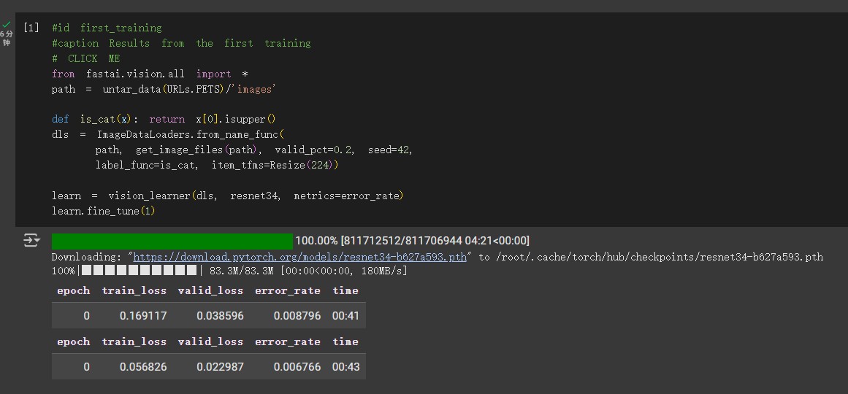
Task: Click the green checkmark execution status icon
Action: (x=7, y=24)
